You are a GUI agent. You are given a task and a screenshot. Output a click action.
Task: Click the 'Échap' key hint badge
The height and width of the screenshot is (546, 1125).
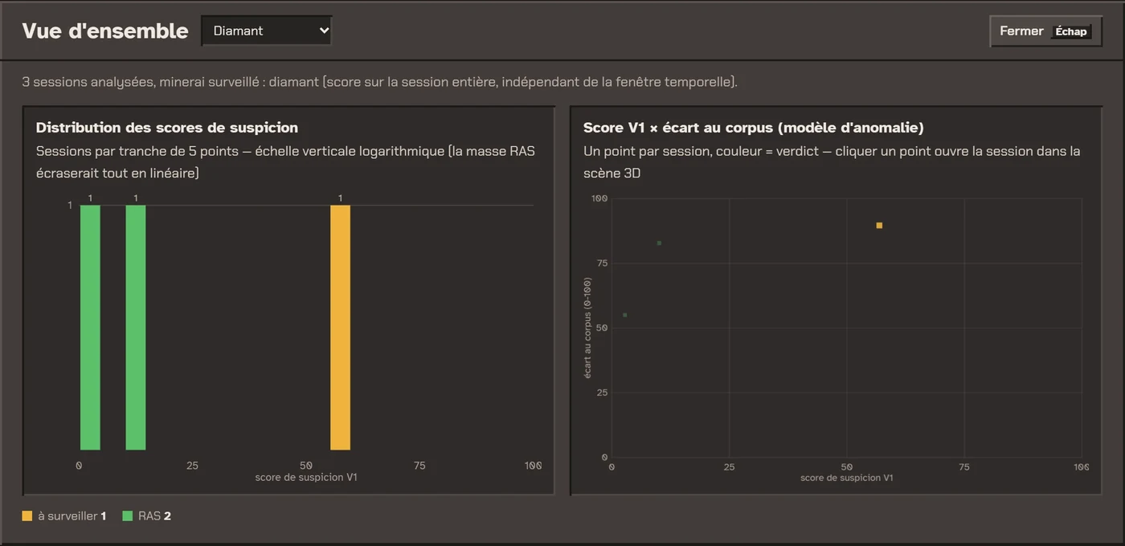[x=1071, y=32]
